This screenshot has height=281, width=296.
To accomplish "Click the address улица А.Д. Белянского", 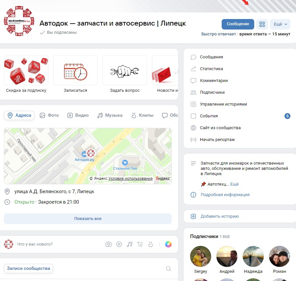I will click(54, 191).
